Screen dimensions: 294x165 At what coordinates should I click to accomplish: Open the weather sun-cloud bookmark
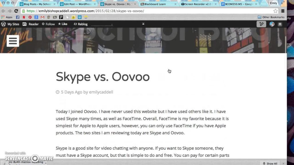coord(86,17)
